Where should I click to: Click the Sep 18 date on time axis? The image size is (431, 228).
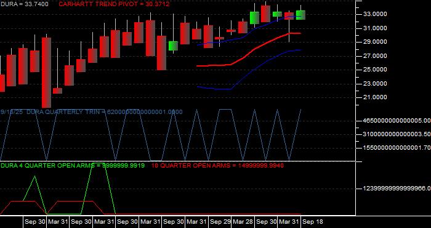313,222
